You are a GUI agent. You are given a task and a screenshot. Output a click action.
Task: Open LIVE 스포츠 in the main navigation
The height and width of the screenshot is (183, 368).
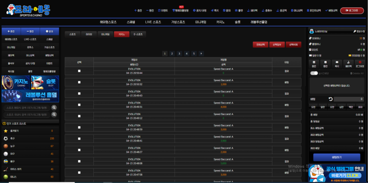click(x=153, y=22)
